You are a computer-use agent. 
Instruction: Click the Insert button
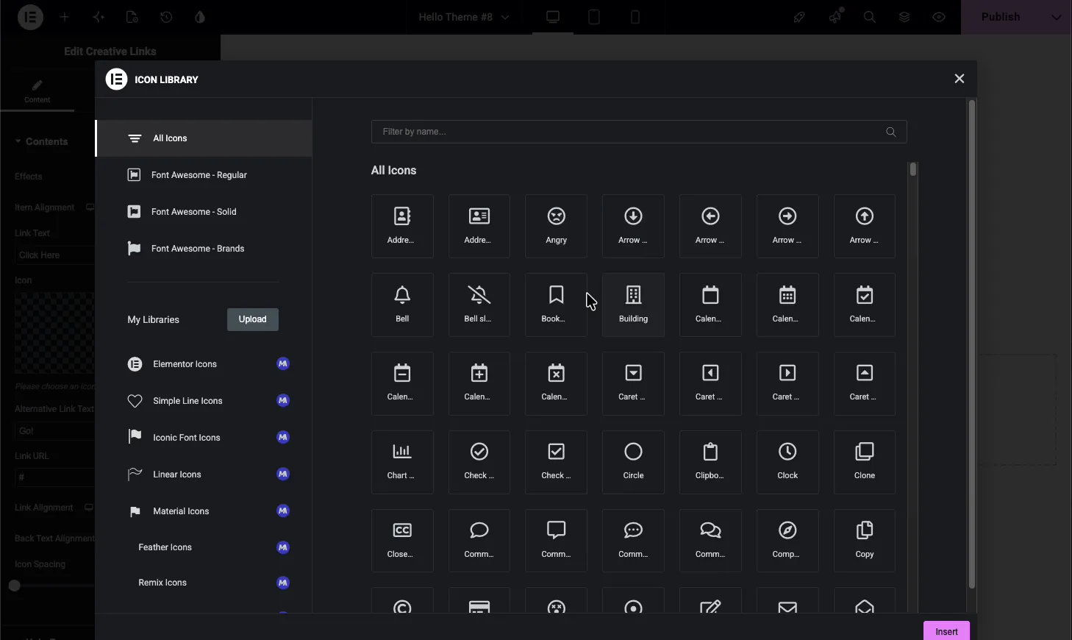click(x=946, y=631)
